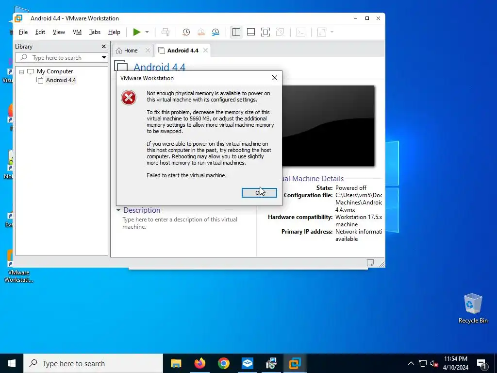The height and width of the screenshot is (373, 497).
Task: Collapse the Description section
Action: click(118, 210)
